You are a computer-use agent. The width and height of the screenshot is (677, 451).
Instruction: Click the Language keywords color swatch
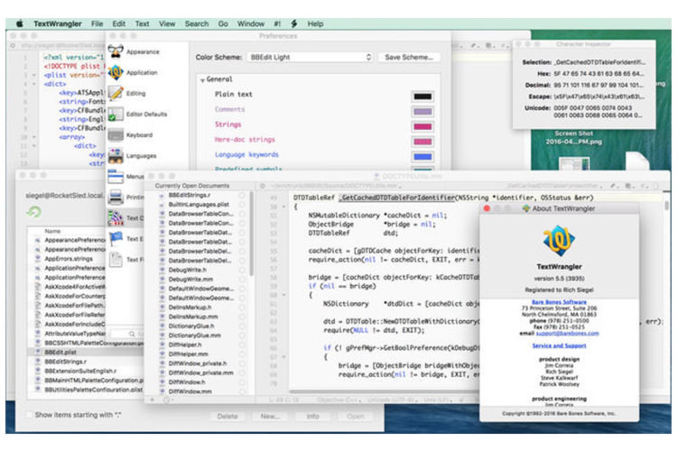(422, 157)
